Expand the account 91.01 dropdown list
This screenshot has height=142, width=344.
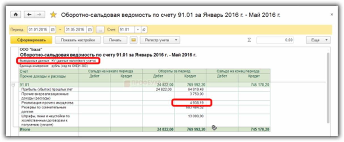coord(138,29)
